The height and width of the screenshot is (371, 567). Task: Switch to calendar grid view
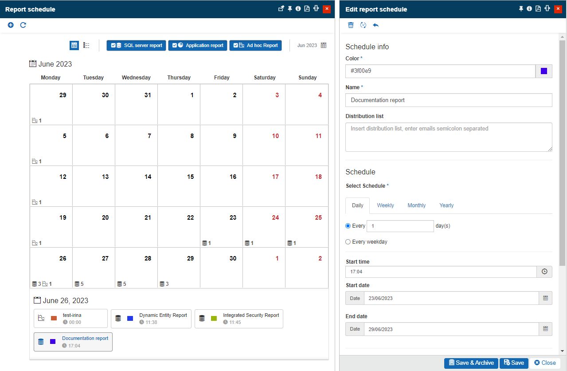tap(74, 45)
